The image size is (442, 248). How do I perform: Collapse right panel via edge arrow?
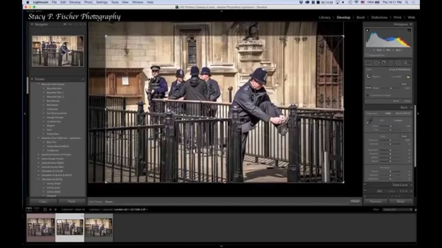coord(418,113)
